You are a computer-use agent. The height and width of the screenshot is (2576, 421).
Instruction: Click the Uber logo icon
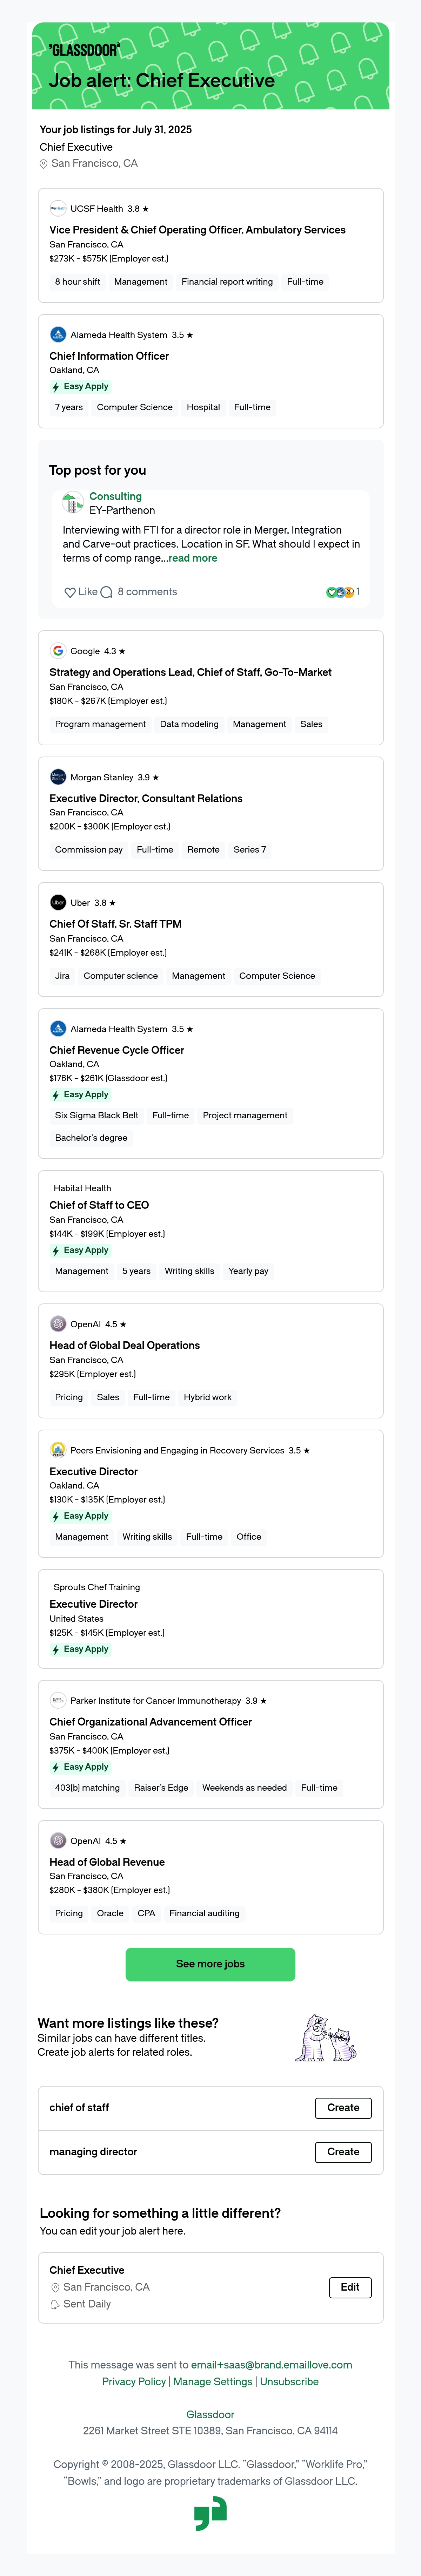(x=58, y=903)
